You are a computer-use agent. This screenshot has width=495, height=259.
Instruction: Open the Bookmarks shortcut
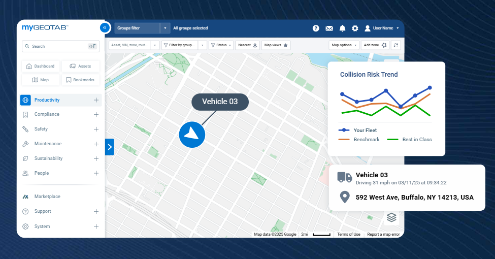pos(81,80)
